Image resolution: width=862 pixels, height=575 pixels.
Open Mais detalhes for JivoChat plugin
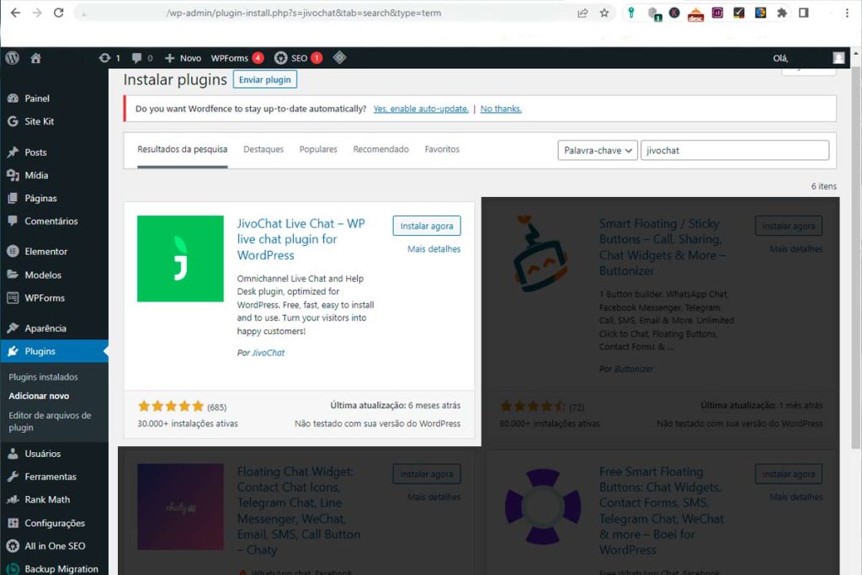[434, 249]
